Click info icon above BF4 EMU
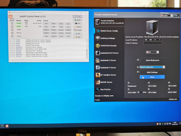 (149, 89)
